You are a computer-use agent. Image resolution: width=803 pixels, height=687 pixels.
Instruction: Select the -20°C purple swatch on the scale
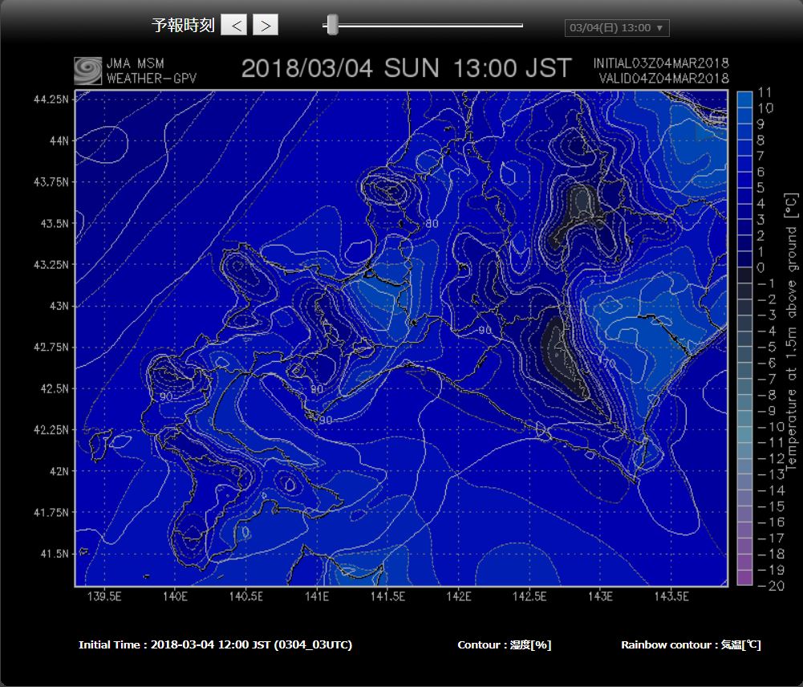click(x=744, y=578)
